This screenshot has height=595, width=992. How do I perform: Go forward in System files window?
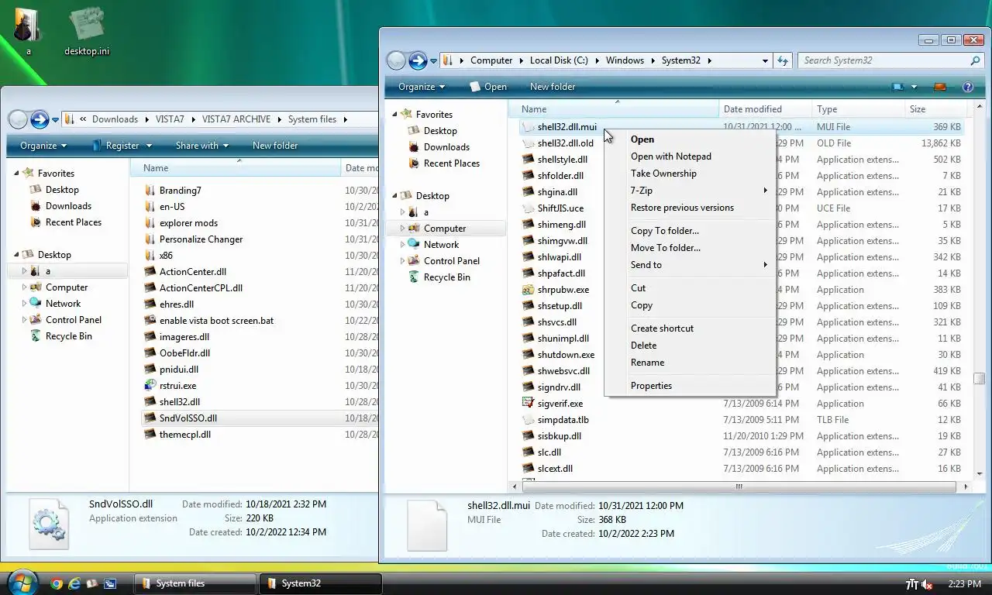tap(40, 119)
